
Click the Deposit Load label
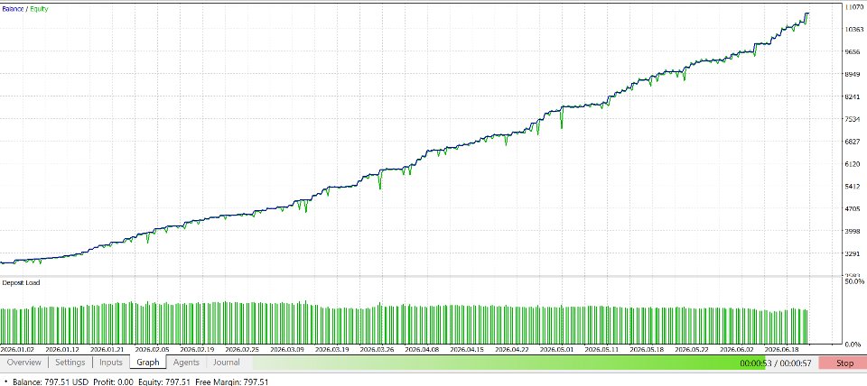(x=21, y=282)
